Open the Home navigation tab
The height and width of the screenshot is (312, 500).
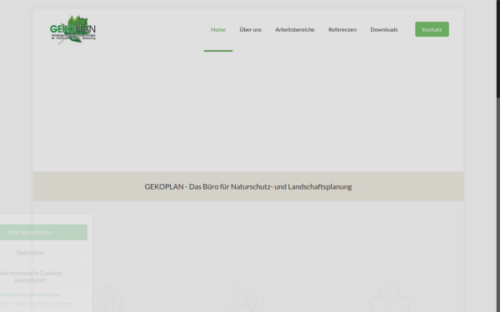(218, 30)
